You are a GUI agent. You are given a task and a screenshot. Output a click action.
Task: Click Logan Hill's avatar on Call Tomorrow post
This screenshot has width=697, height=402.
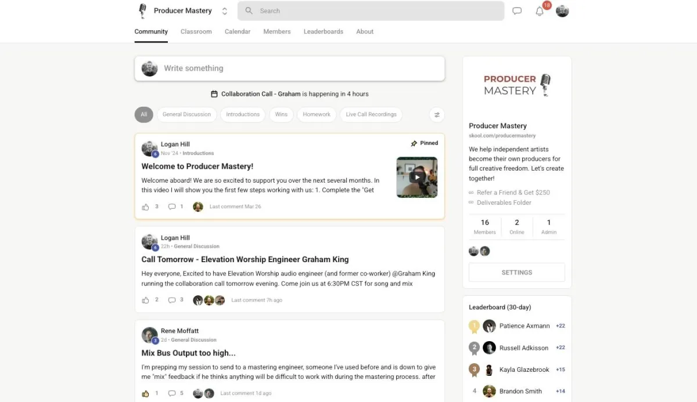tap(149, 242)
